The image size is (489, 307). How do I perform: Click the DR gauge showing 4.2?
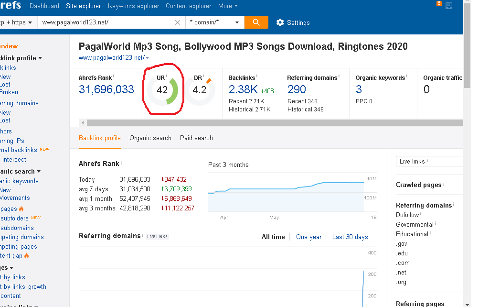coord(200,89)
